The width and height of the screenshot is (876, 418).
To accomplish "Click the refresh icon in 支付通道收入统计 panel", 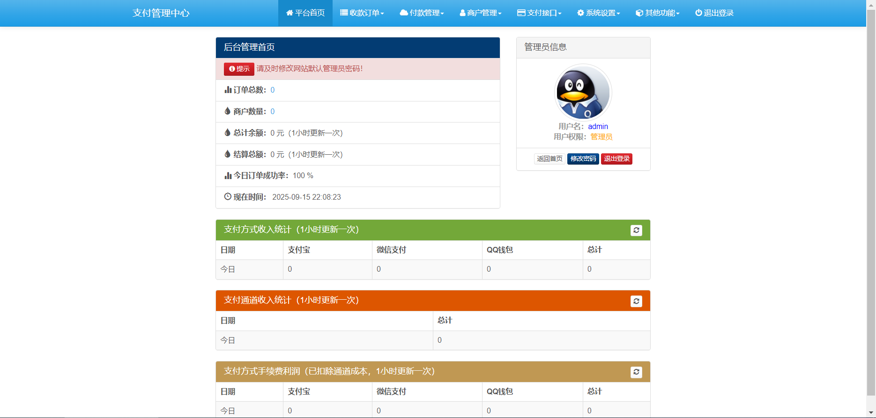I will point(636,301).
